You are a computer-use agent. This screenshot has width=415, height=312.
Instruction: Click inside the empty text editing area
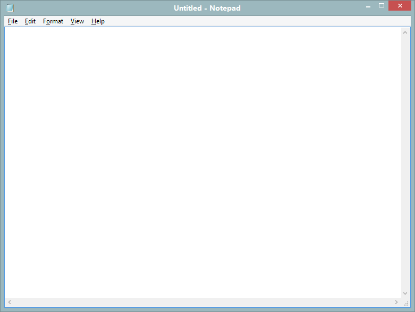point(203,163)
